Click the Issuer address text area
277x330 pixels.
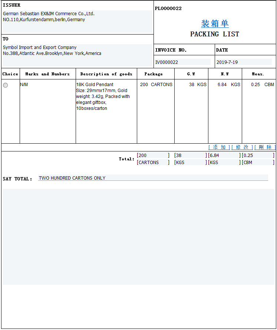click(x=77, y=22)
